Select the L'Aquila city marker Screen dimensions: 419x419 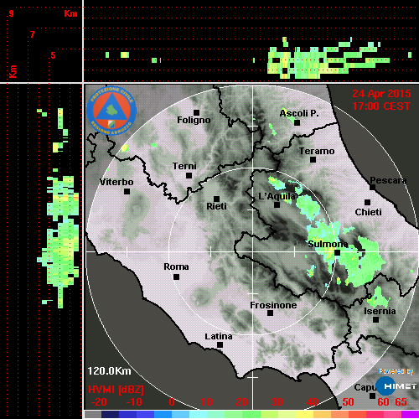[277, 204]
